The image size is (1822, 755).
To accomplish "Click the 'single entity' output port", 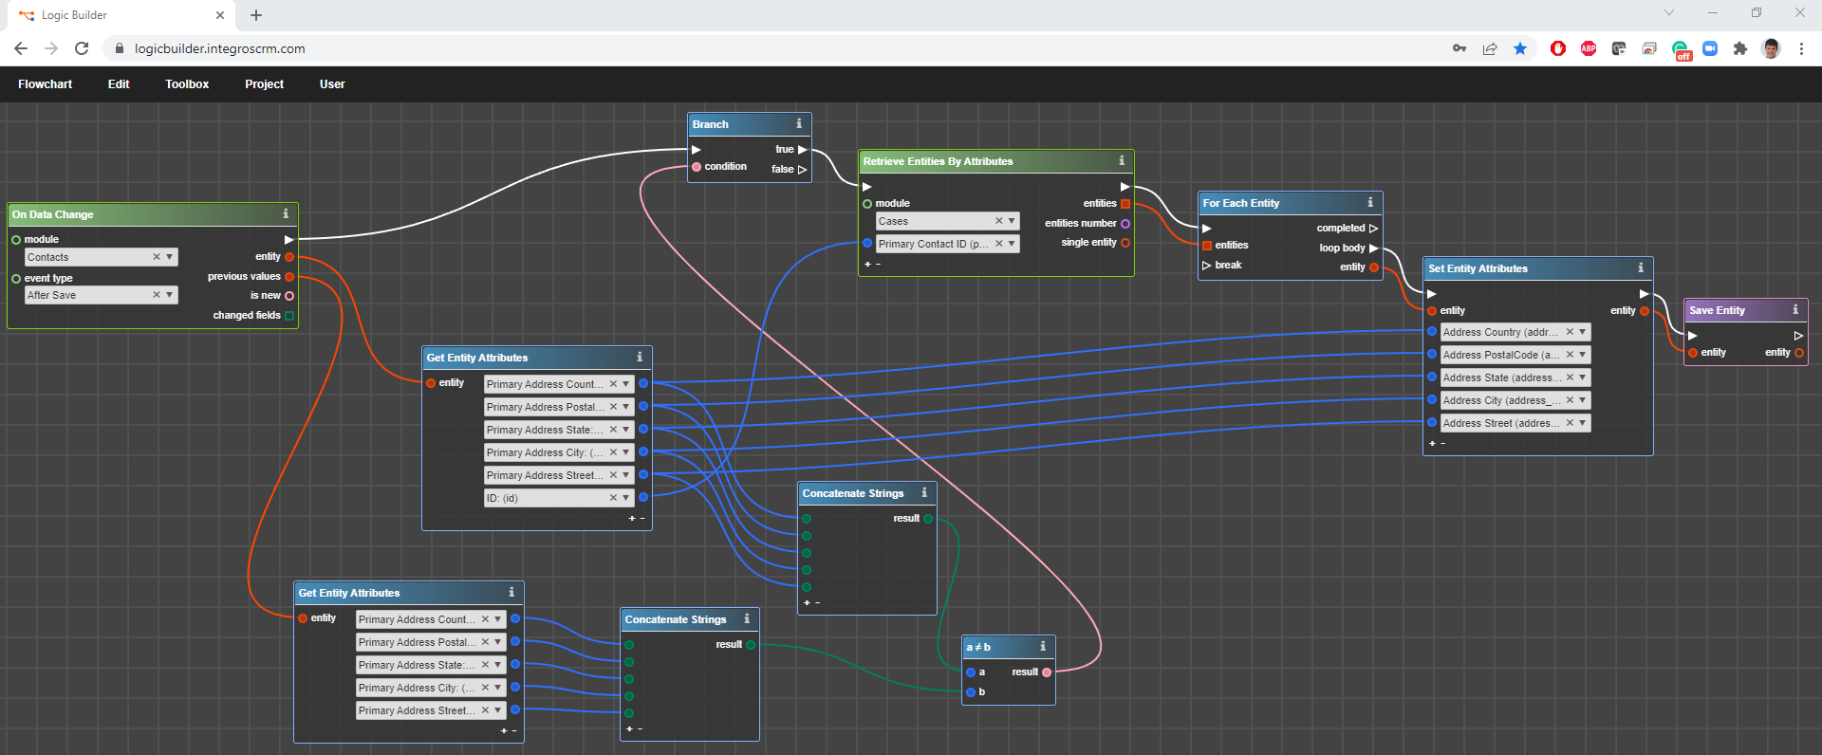I will (1125, 243).
